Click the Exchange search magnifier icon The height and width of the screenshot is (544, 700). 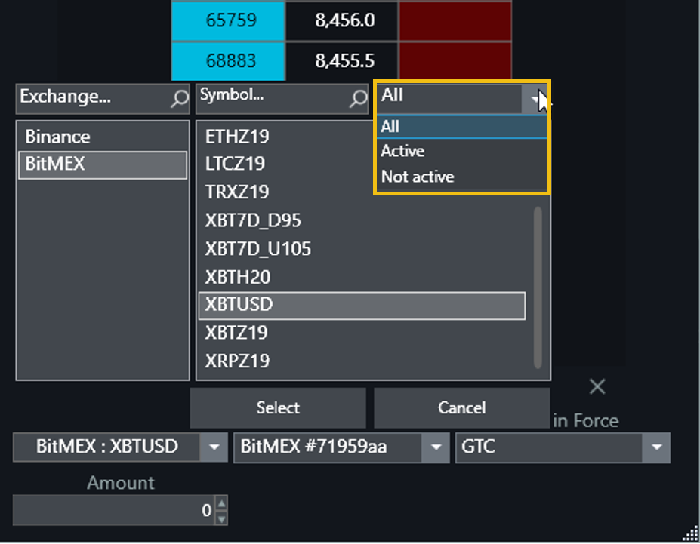click(x=180, y=98)
